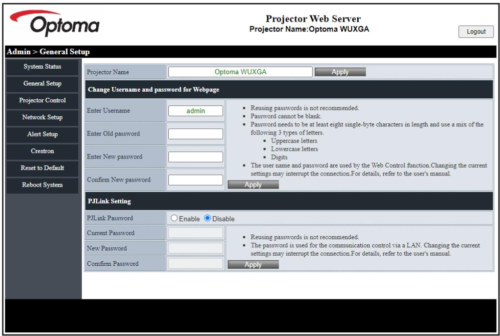Apply the Projector Name change
The height and width of the screenshot is (336, 500).
(340, 72)
